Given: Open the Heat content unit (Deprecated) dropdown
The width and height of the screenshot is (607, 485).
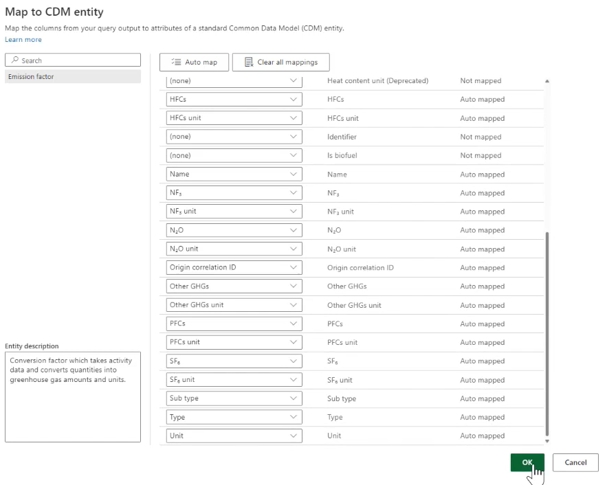Looking at the screenshot, I should pos(234,81).
